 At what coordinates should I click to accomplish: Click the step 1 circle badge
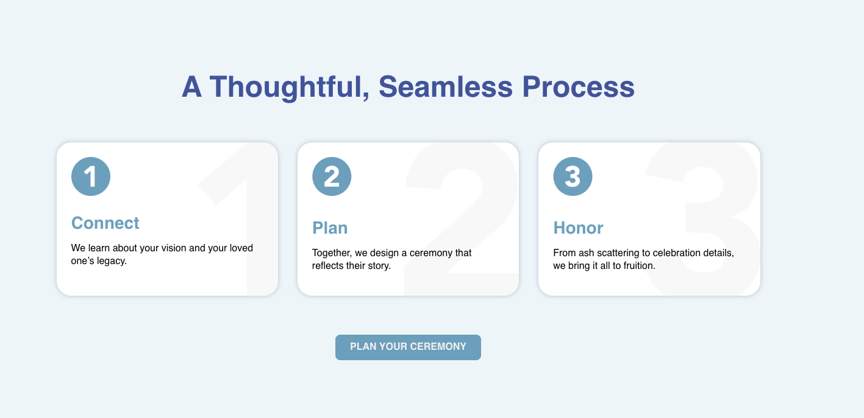pyautogui.click(x=91, y=176)
